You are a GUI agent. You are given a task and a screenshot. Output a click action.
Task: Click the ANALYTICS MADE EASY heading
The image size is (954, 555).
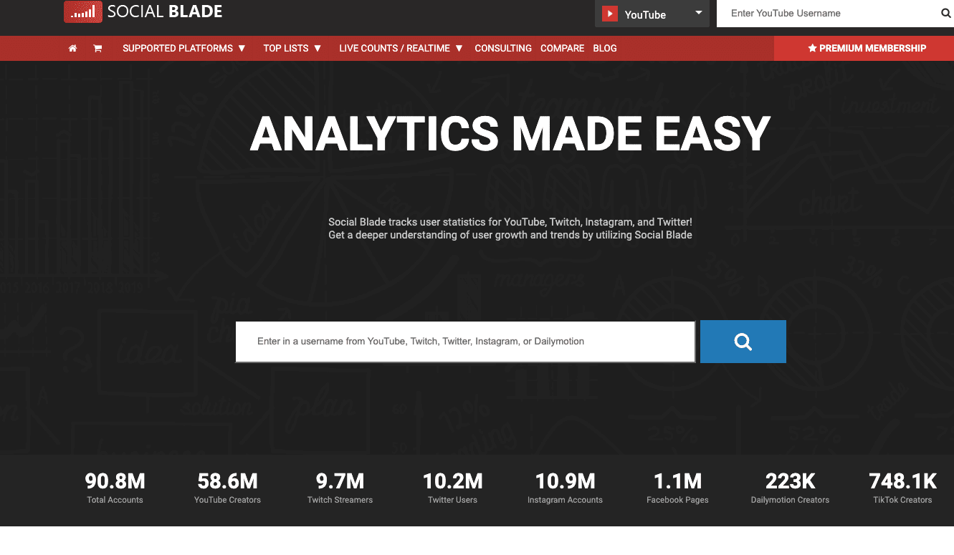coord(510,134)
